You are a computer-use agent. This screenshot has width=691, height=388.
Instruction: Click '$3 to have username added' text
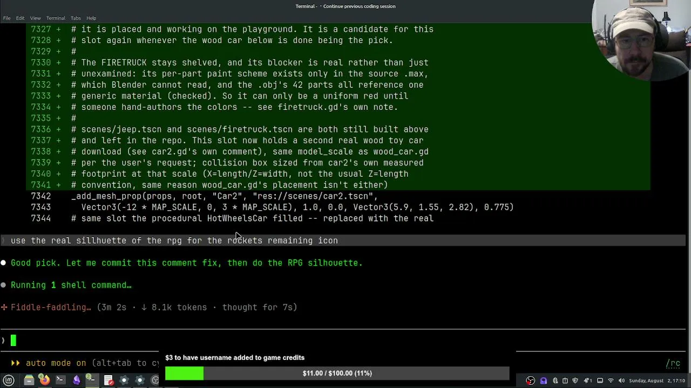point(235,358)
